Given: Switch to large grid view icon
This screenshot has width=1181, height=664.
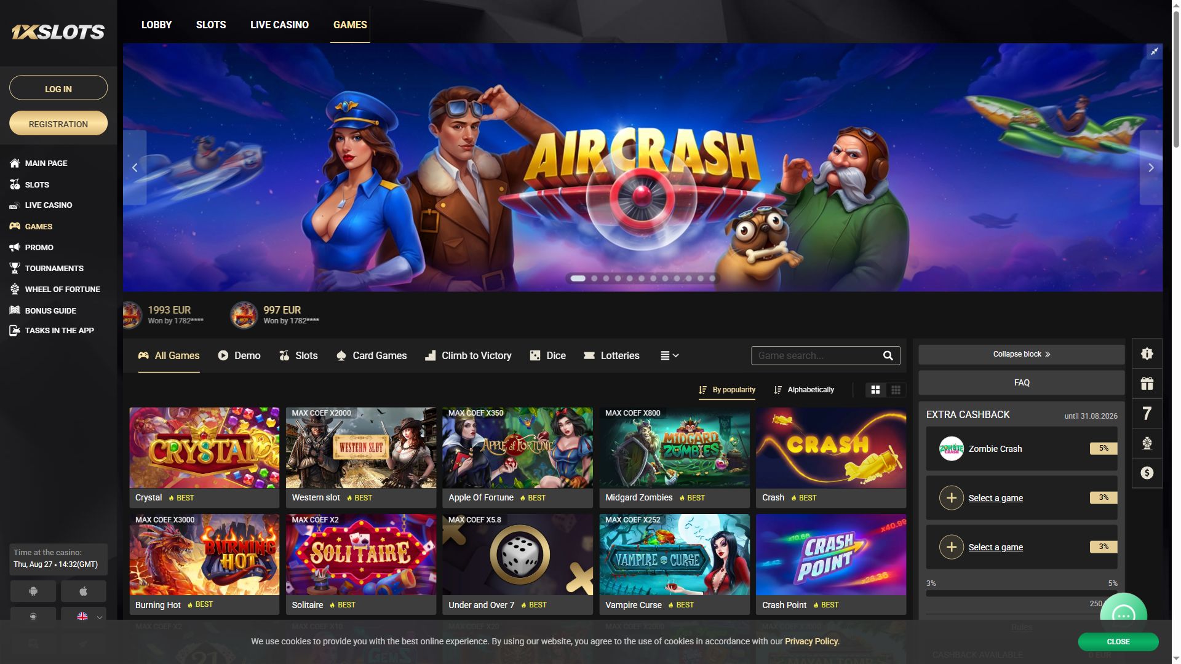Looking at the screenshot, I should pyautogui.click(x=875, y=390).
